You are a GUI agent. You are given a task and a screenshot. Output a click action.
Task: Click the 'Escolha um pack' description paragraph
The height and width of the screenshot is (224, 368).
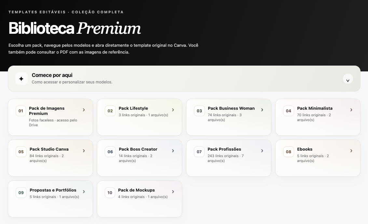[103, 49]
